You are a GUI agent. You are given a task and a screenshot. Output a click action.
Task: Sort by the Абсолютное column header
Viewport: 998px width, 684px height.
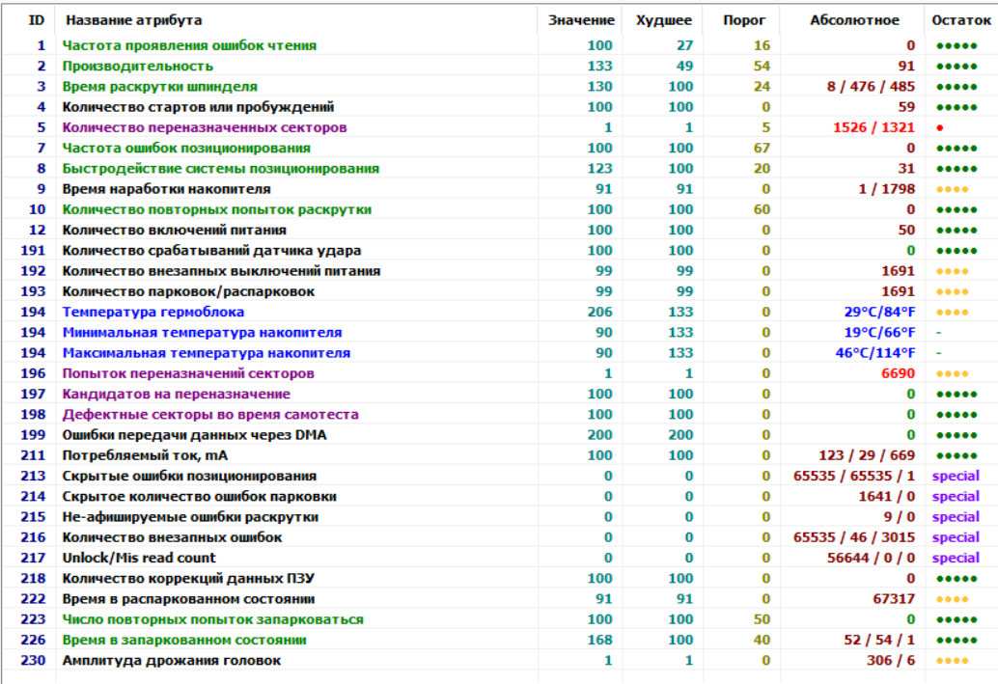pyautogui.click(x=853, y=20)
